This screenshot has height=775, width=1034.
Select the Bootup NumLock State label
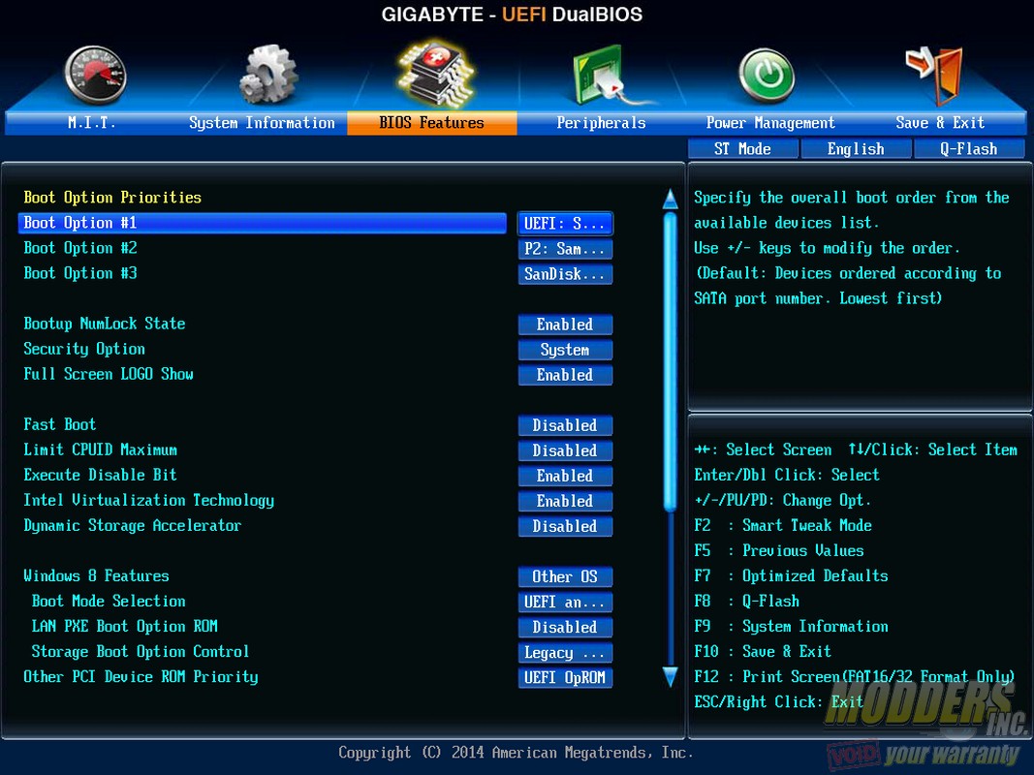click(x=105, y=324)
